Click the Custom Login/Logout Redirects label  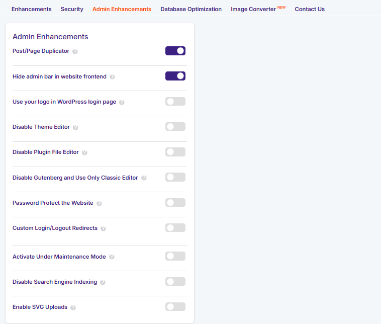click(55, 228)
